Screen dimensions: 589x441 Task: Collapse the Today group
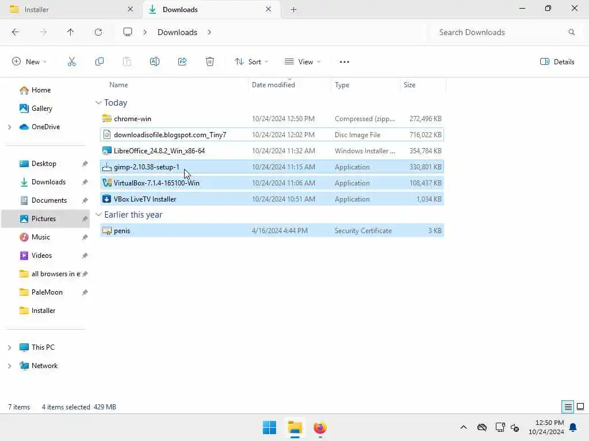pos(98,103)
